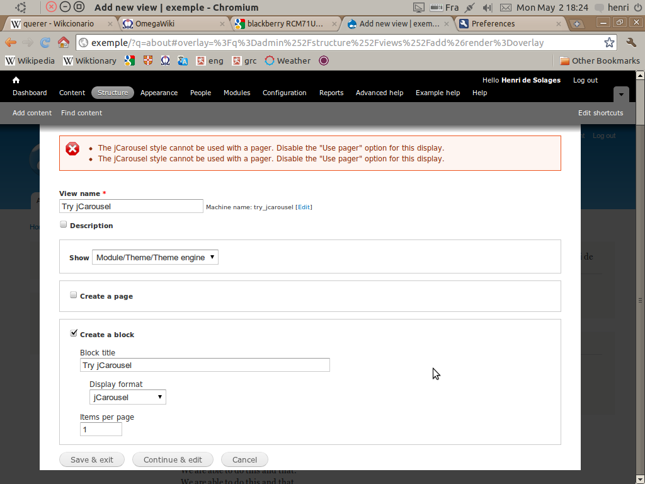Click the Save & exit button

(92, 459)
